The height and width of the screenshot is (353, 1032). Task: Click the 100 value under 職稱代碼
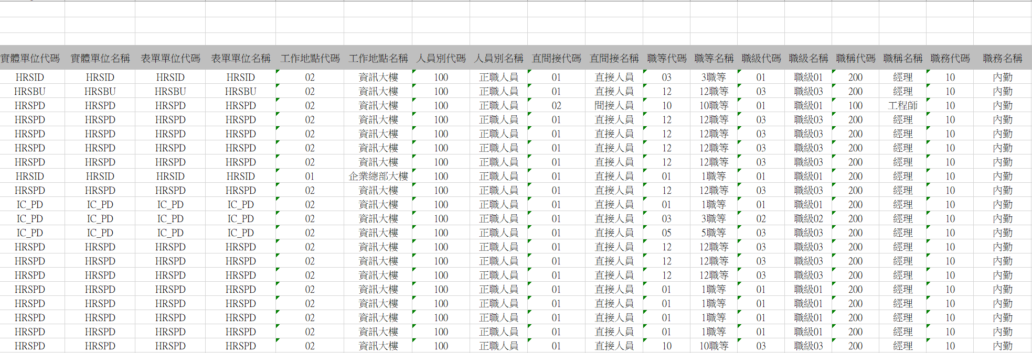point(855,106)
